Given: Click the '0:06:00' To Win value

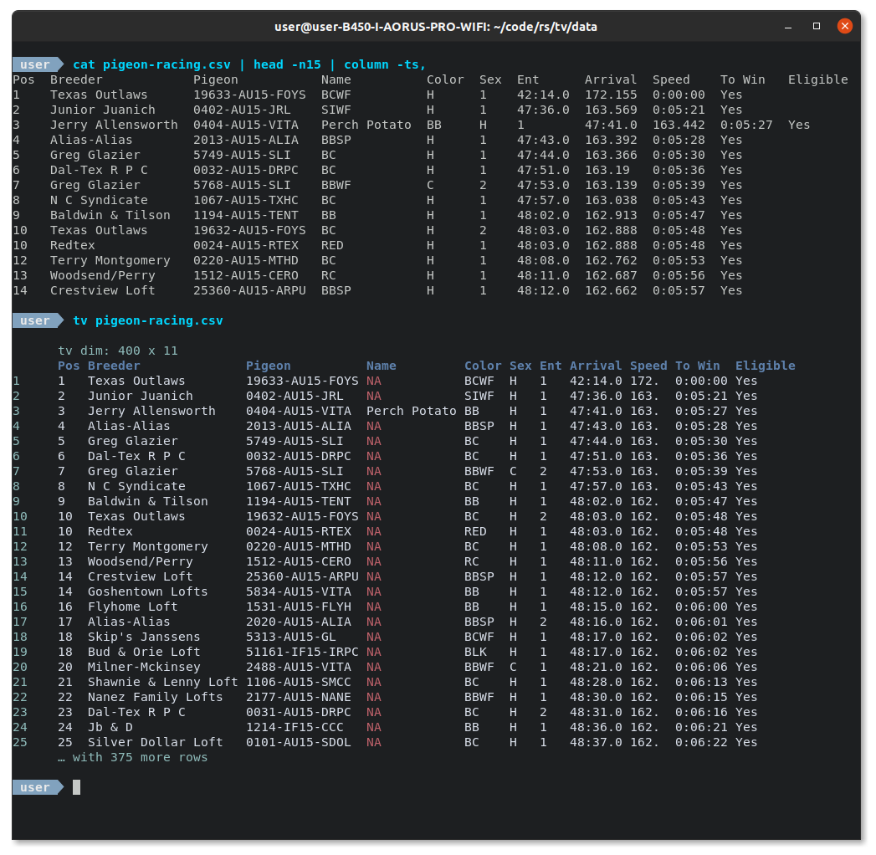Looking at the screenshot, I should [701, 607].
